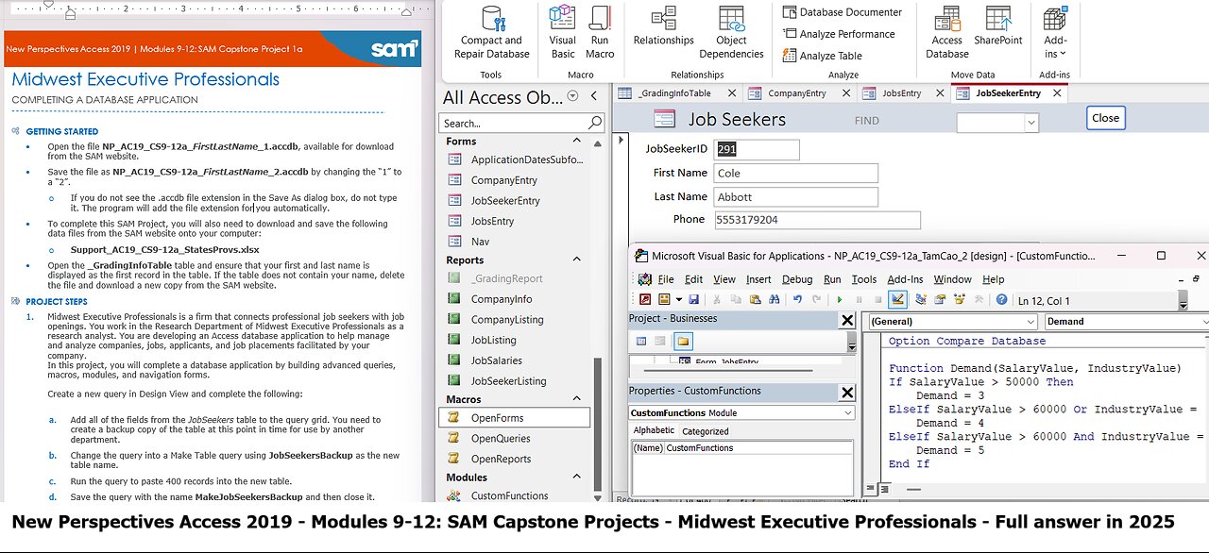
Task: Collapse the navigation pane with chevron
Action: point(594,96)
